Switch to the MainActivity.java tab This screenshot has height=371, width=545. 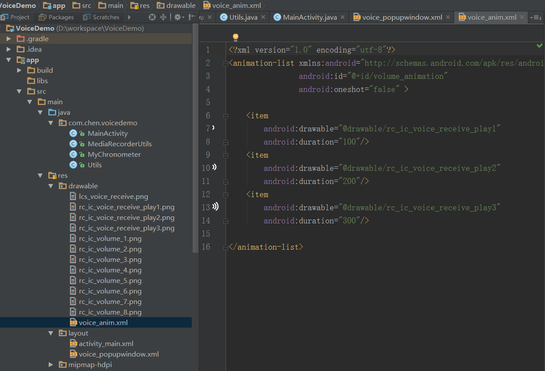click(310, 17)
